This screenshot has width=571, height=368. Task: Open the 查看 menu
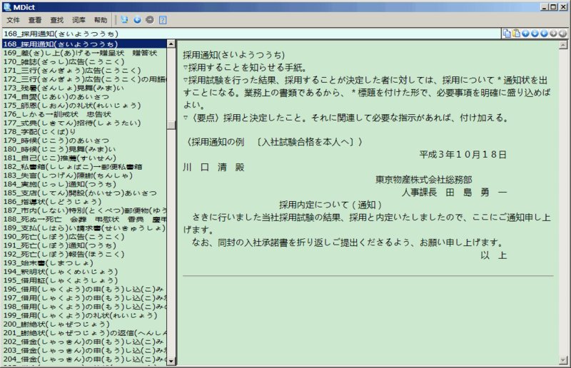click(35, 20)
